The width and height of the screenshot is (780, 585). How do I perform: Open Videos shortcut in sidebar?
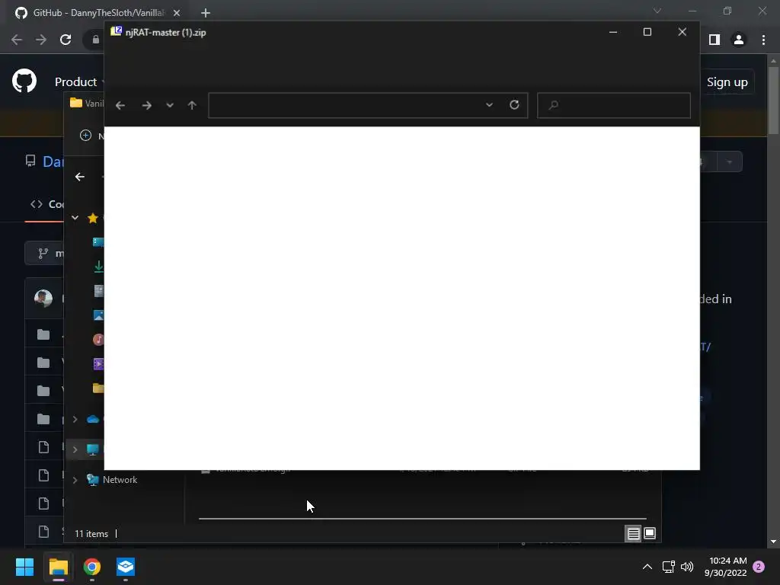[x=98, y=363]
